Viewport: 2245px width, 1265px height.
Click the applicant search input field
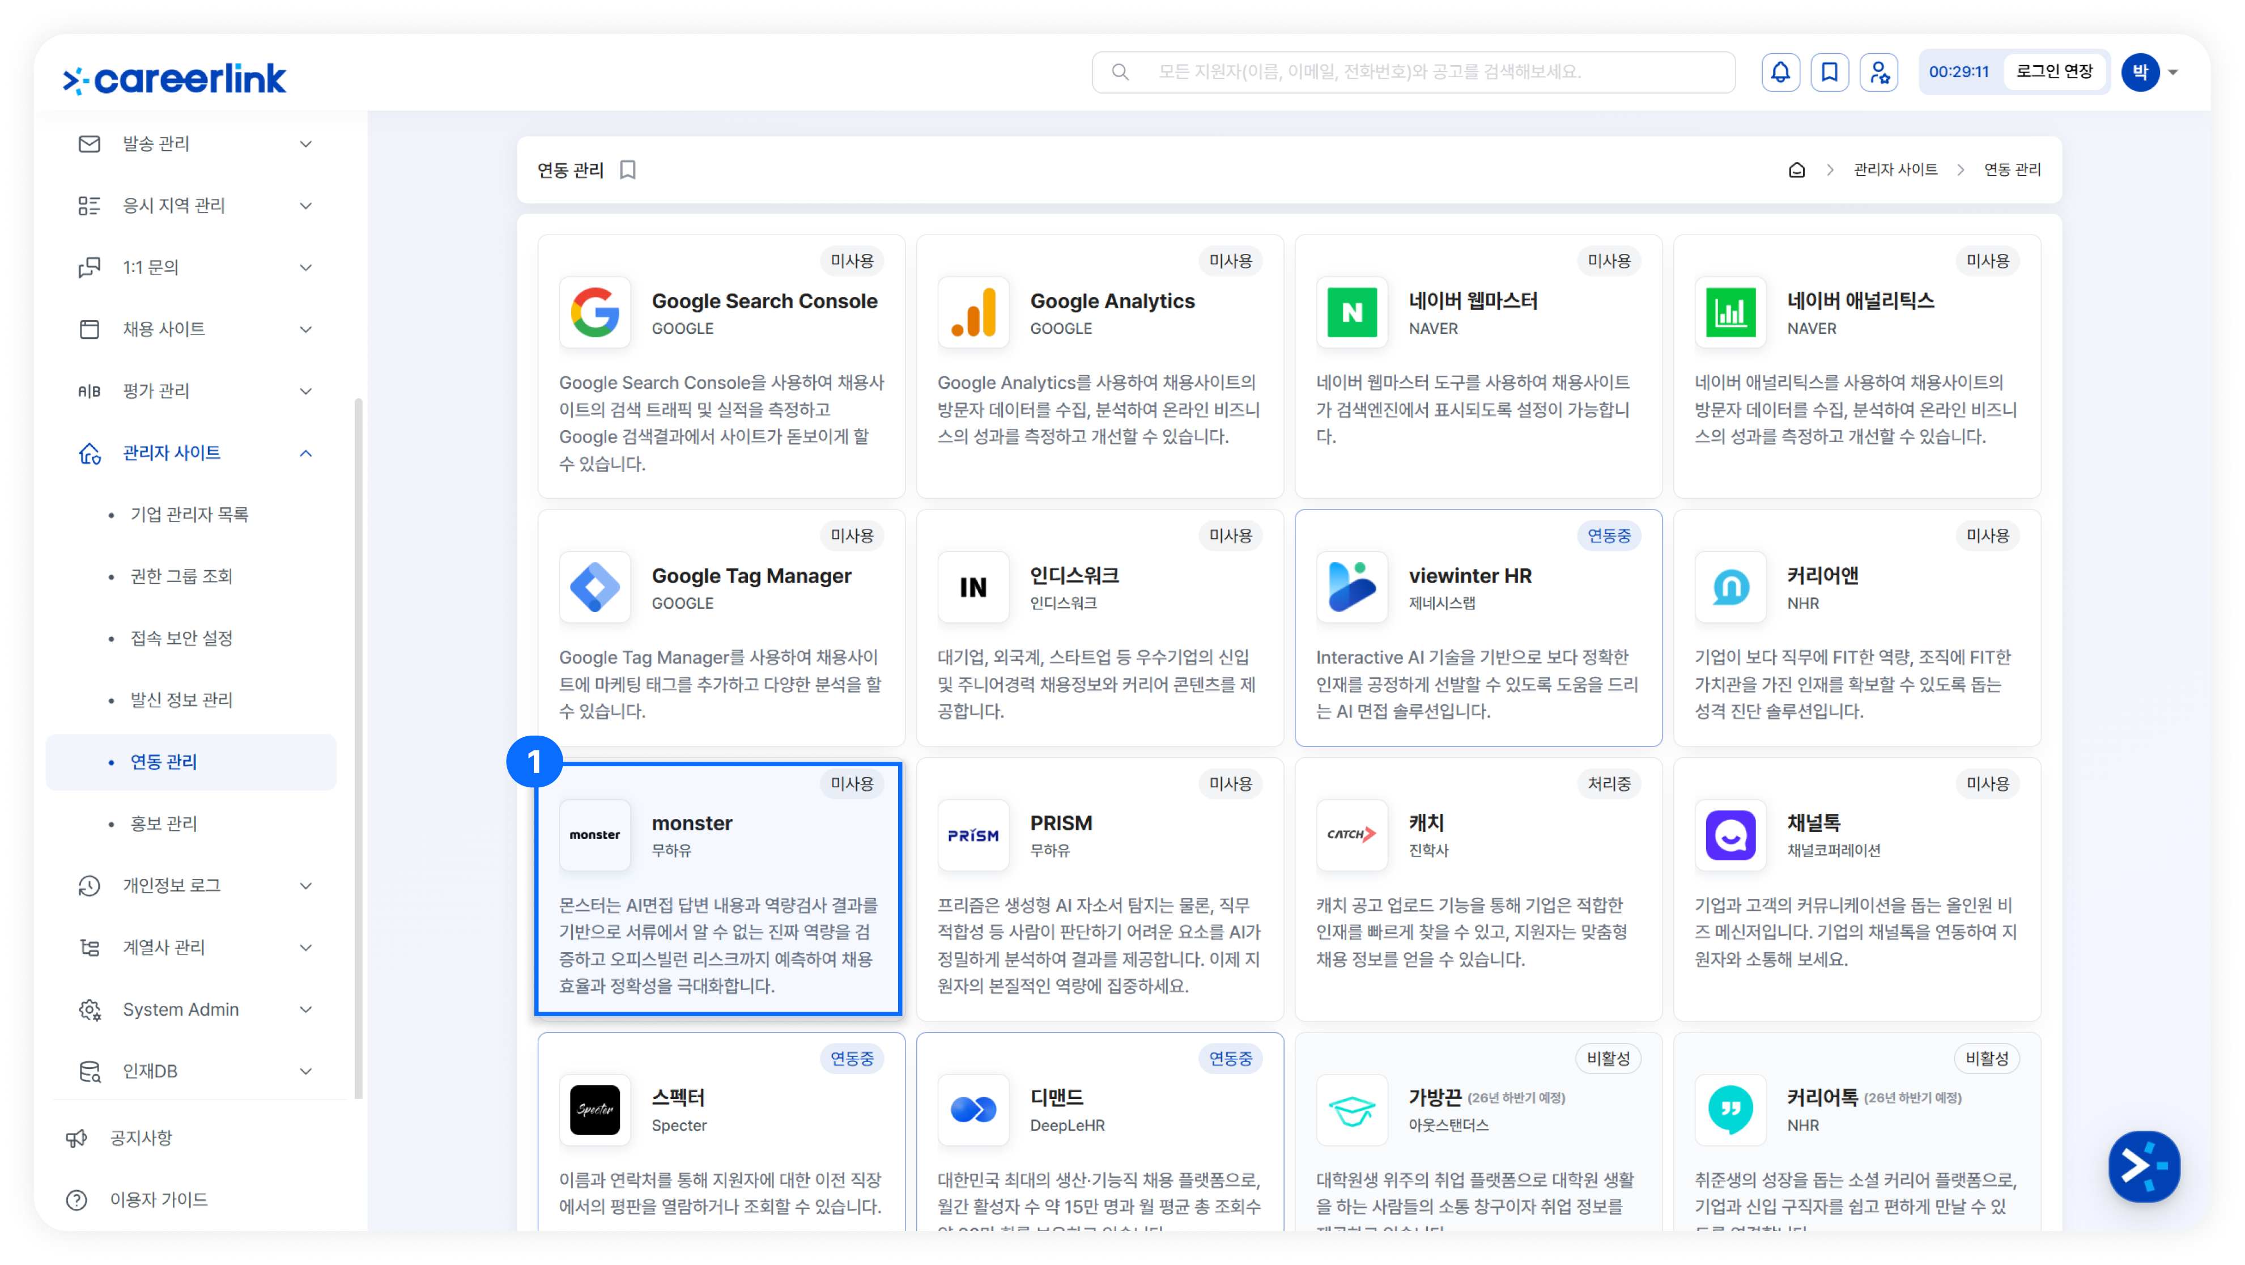(x=1414, y=71)
